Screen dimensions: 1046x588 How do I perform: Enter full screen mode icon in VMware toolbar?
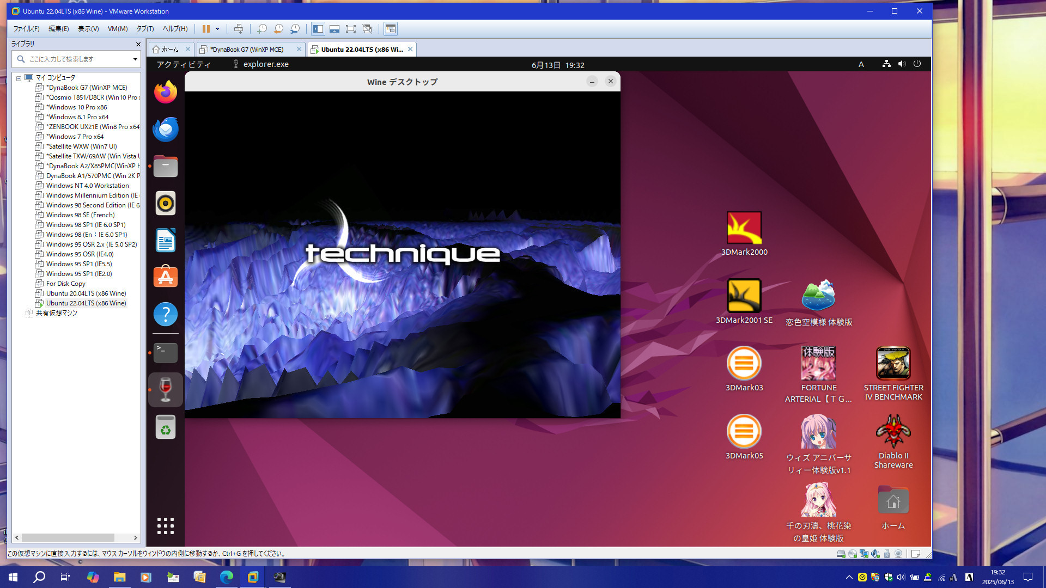351,29
